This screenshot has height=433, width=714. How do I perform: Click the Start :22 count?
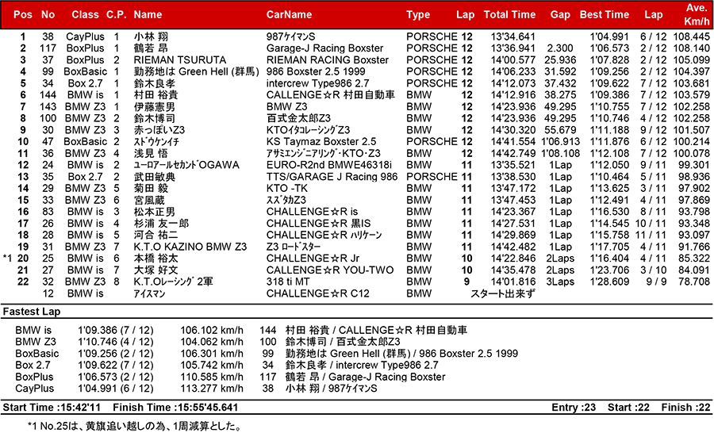point(628,408)
